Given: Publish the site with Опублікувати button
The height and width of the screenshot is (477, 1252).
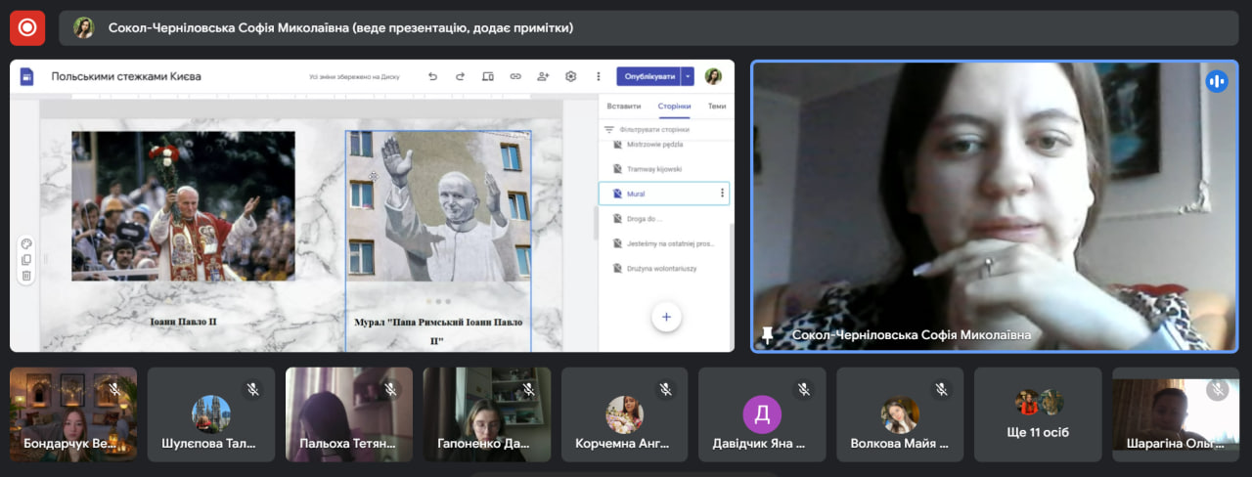Looking at the screenshot, I should point(649,76).
